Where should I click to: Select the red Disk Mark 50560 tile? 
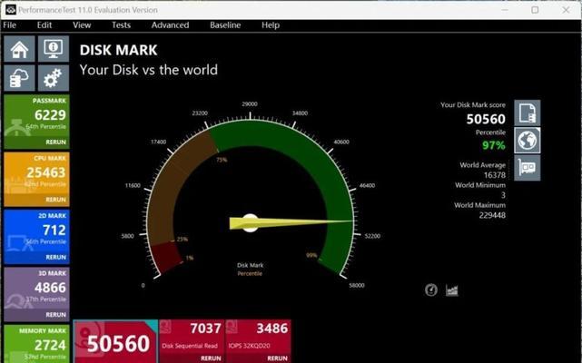point(115,342)
